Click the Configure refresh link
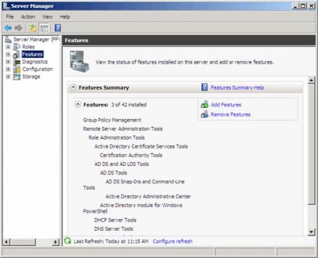Viewport: 318px width, 258px height. pyautogui.click(x=172, y=241)
